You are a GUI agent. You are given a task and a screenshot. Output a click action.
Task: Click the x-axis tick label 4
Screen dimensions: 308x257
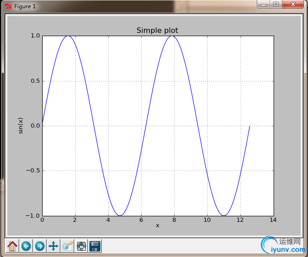tap(108, 220)
